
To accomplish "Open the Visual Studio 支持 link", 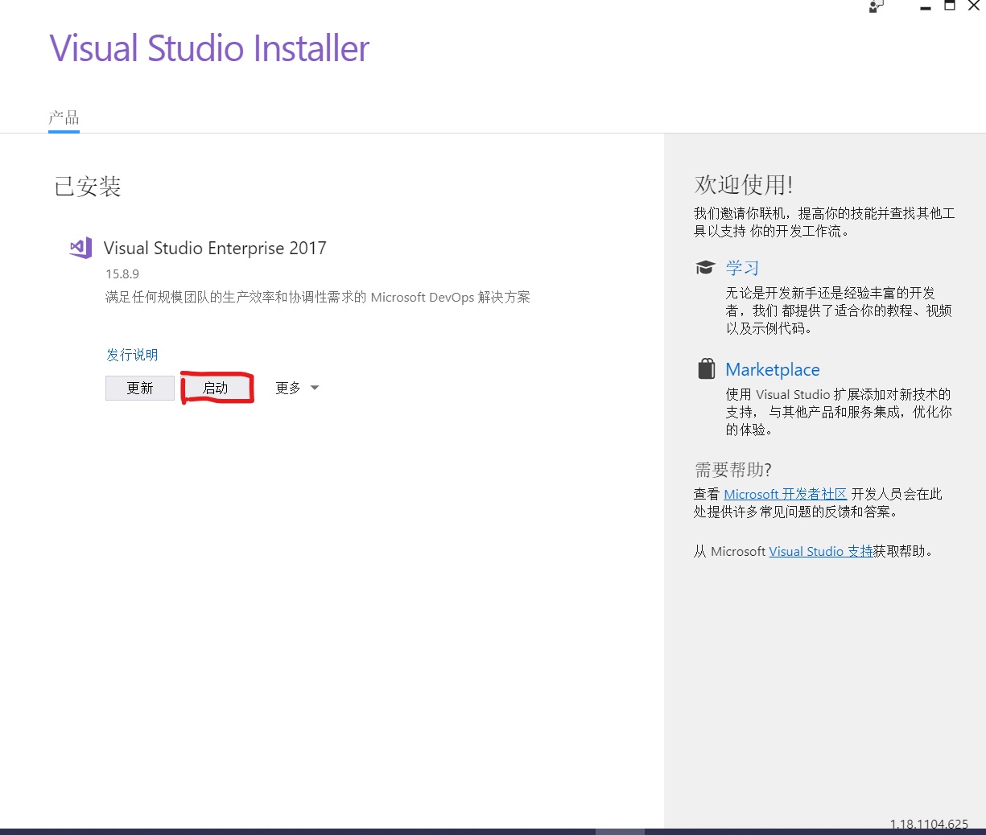I will [x=820, y=551].
